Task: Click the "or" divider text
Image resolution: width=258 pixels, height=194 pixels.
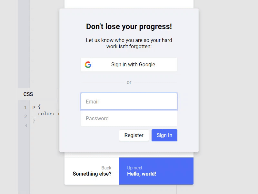Action: pos(129,82)
